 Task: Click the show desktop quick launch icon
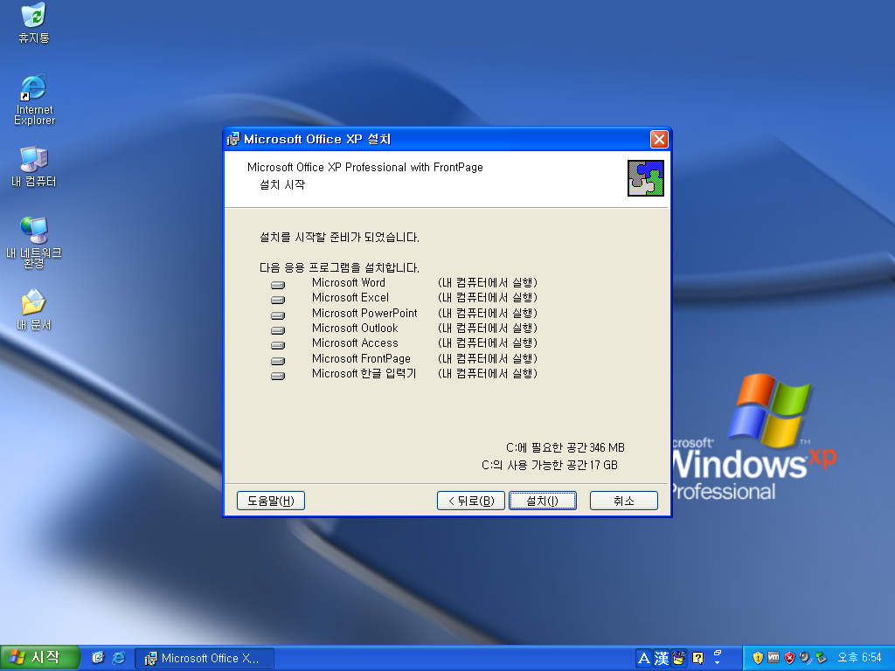(x=98, y=658)
